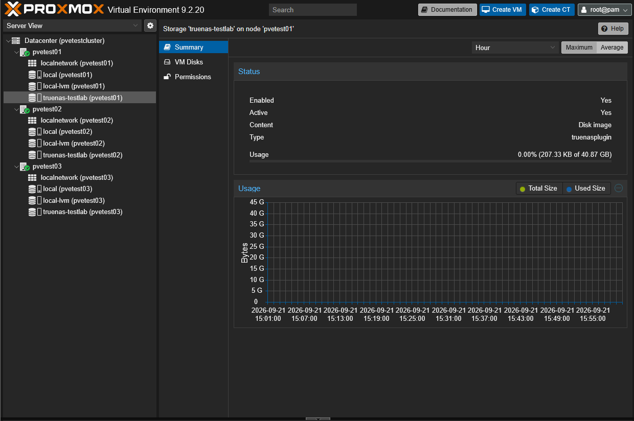The image size is (634, 421).
Task: Click the Help button
Action: [613, 29]
